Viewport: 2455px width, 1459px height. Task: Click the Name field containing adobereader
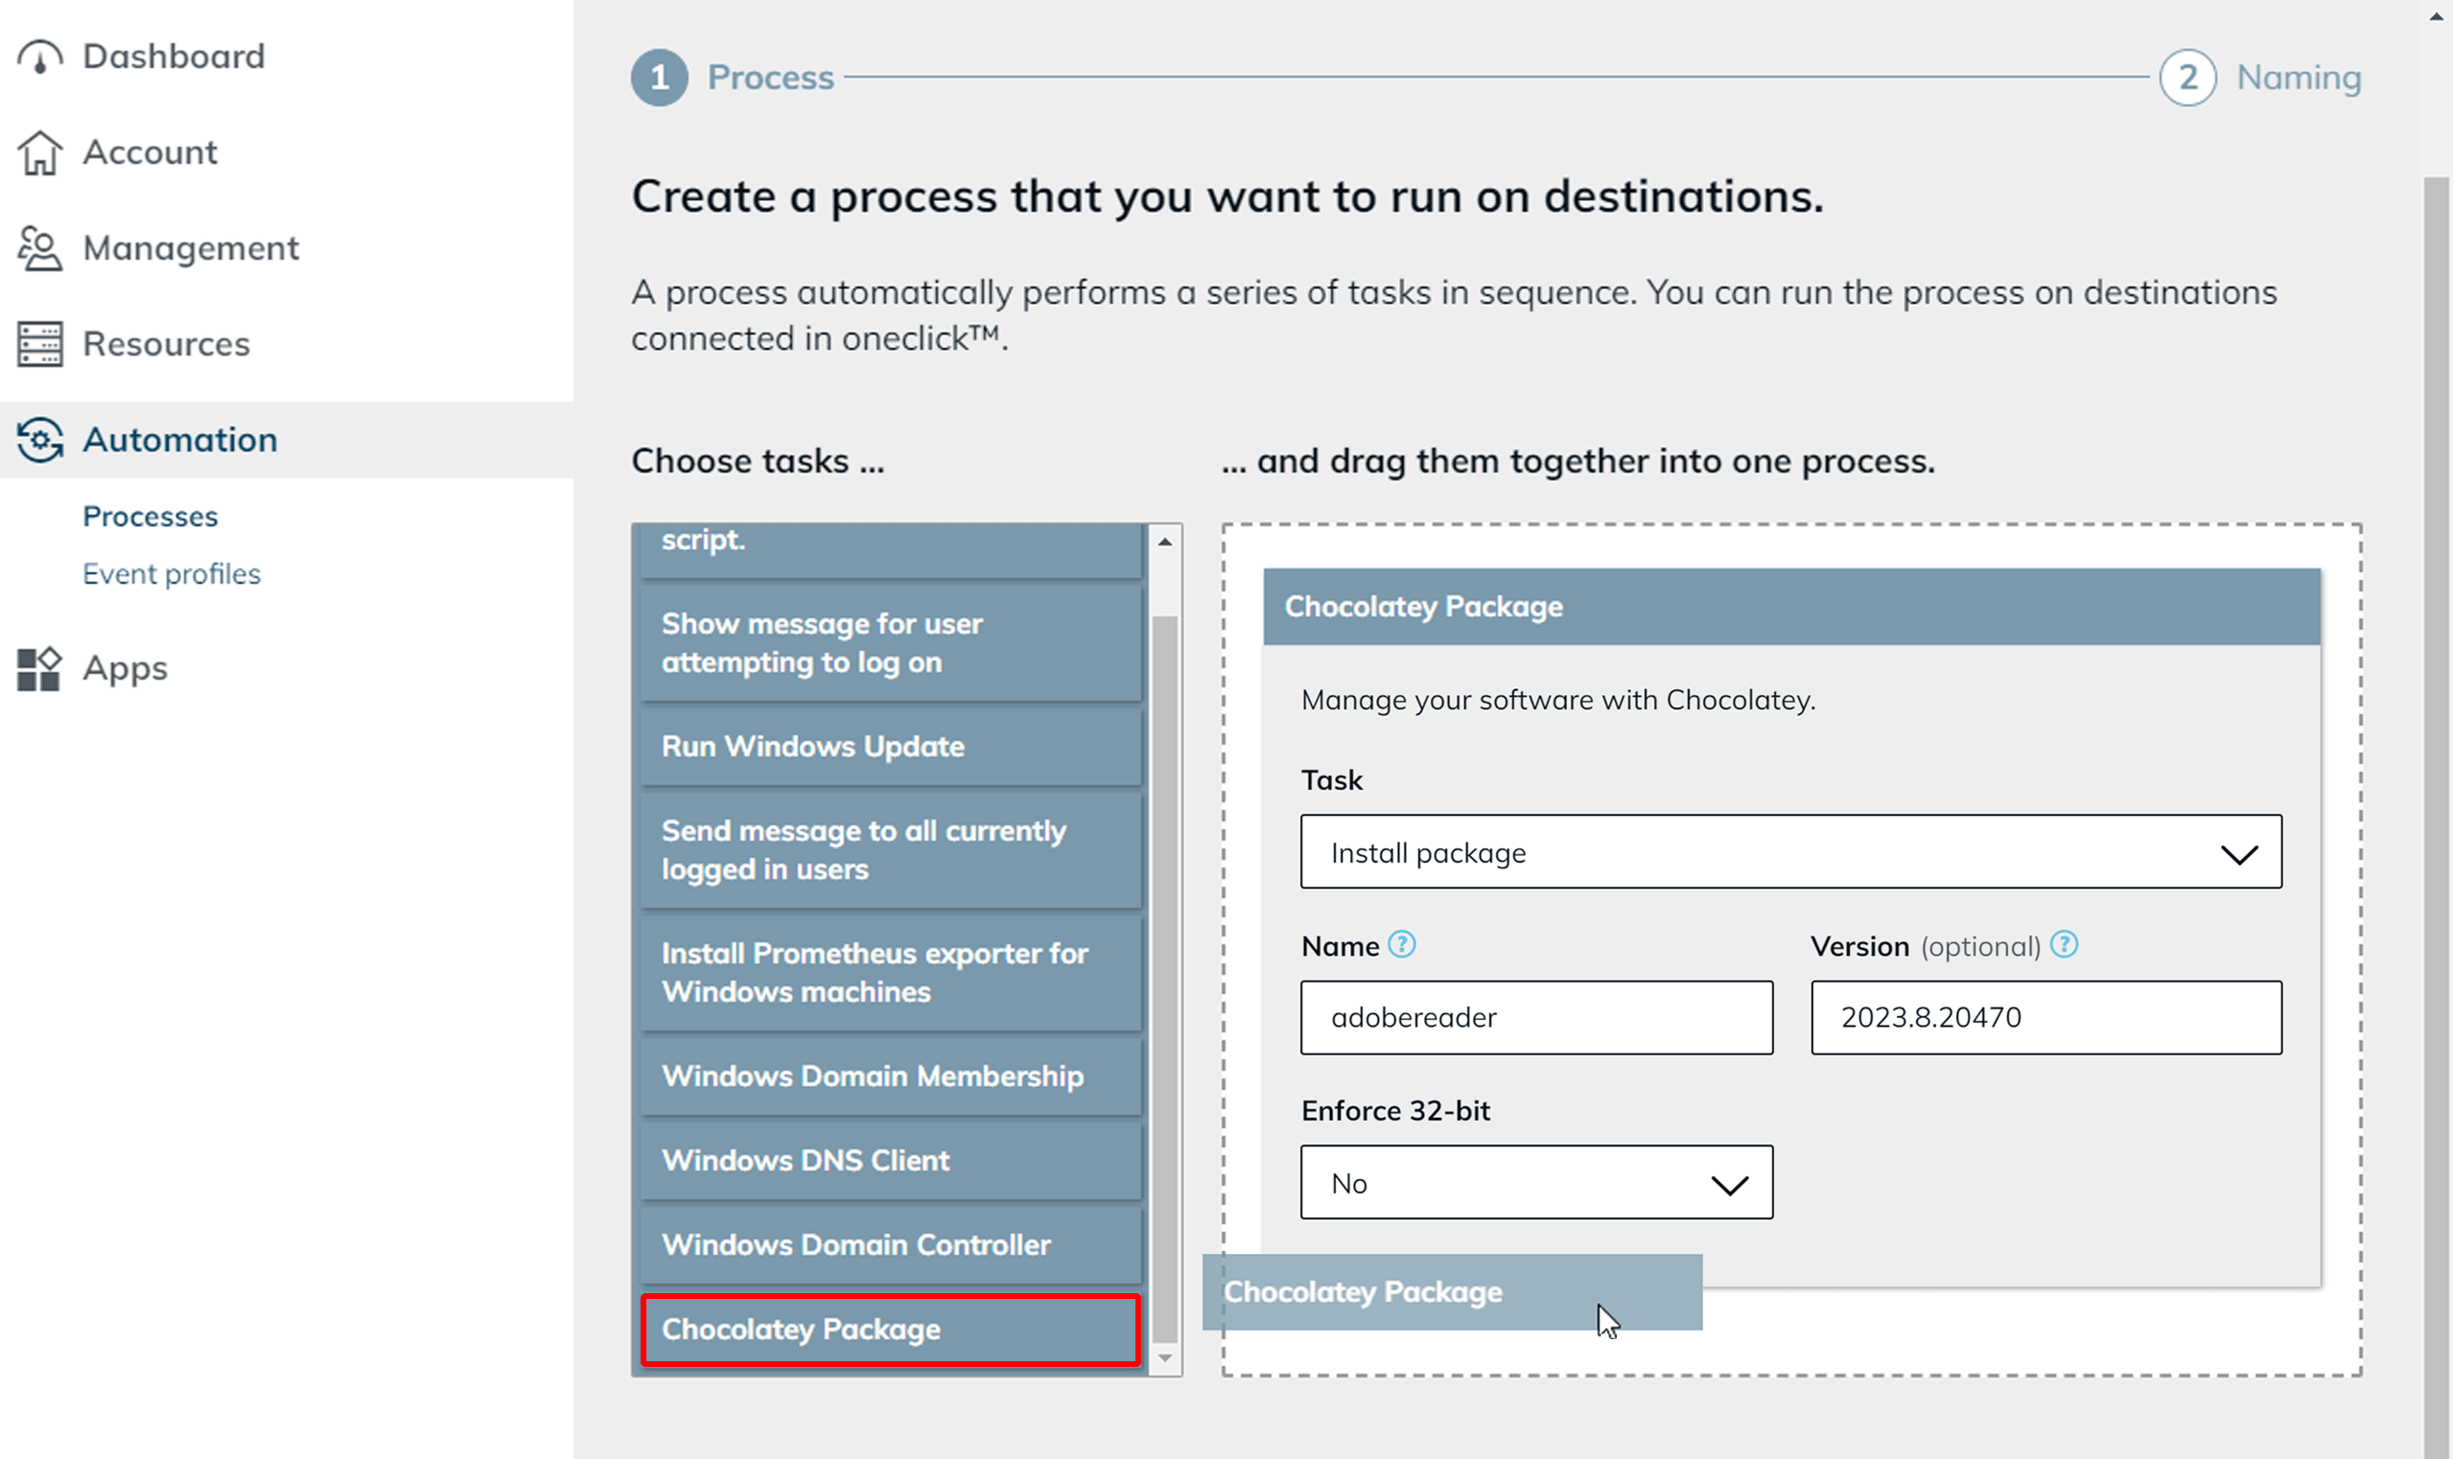(1536, 1018)
